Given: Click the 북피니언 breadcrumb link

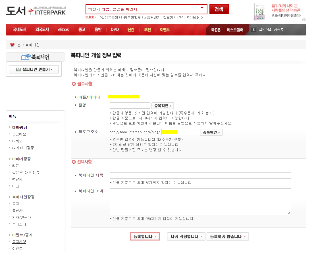Looking at the screenshot, I should [x=32, y=45].
